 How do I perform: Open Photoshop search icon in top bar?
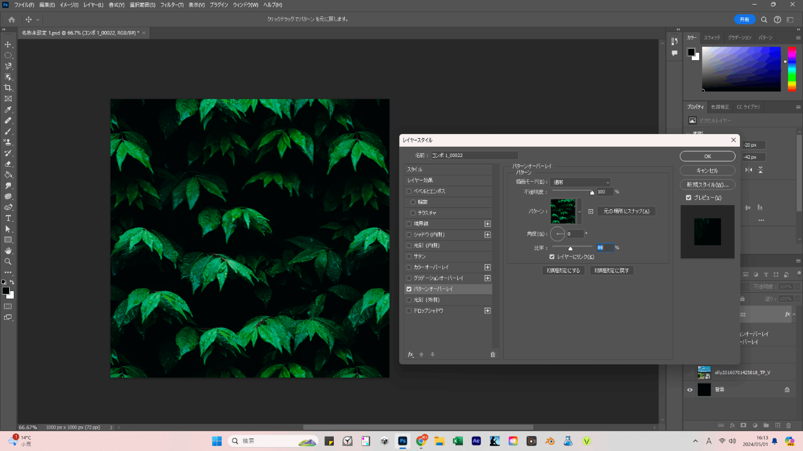click(764, 19)
